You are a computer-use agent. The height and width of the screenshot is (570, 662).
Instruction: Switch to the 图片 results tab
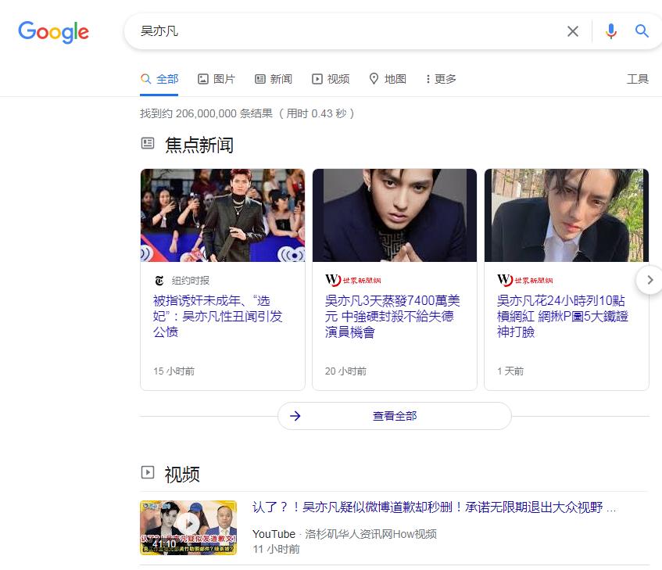click(x=216, y=79)
